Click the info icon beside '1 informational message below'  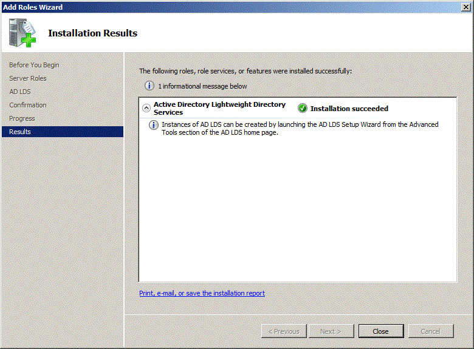tap(149, 86)
